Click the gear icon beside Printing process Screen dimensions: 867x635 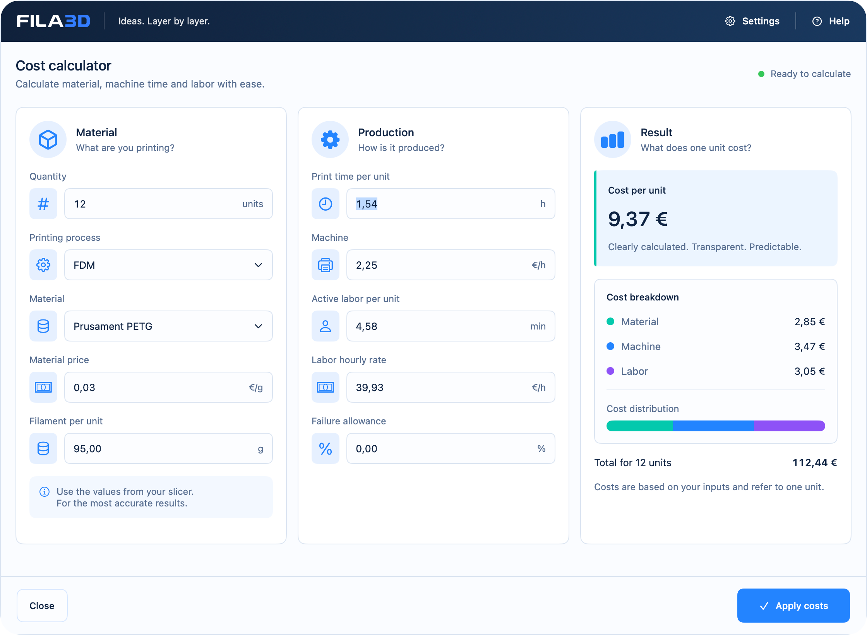(x=43, y=265)
